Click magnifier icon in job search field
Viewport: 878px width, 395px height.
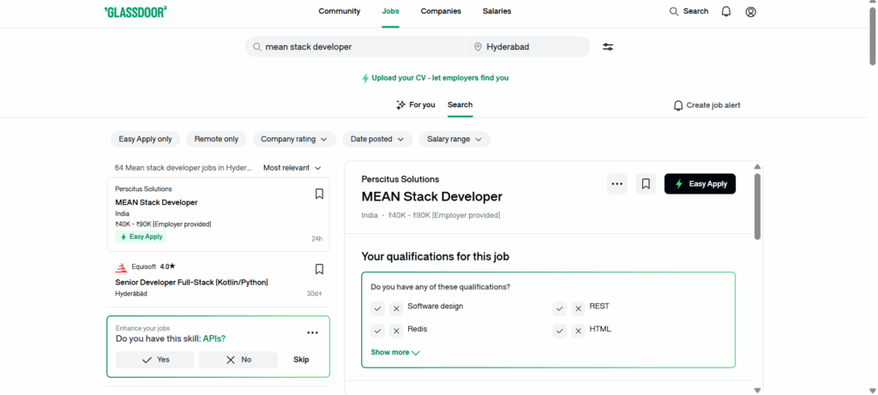click(257, 47)
